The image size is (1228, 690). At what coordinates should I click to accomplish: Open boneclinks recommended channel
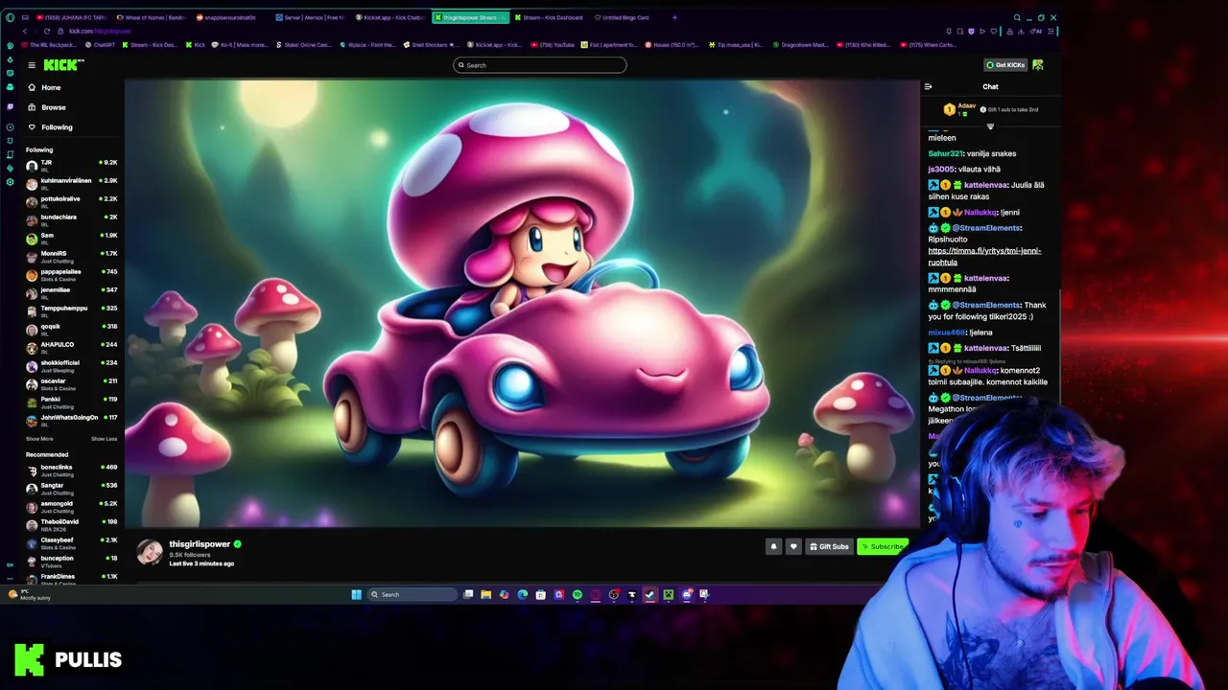(72, 470)
